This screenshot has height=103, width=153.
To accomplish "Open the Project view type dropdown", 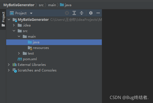I will pyautogui.click(x=31, y=13).
